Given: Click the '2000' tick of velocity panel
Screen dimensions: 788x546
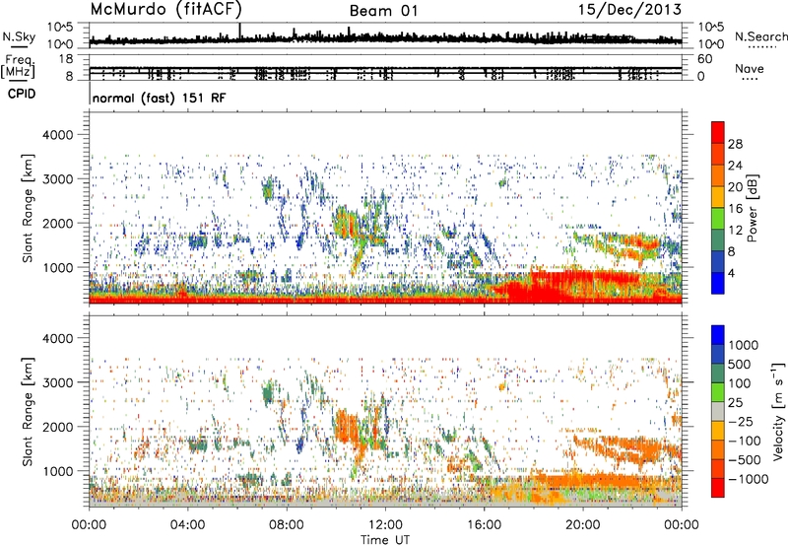Looking at the screenshot, I should (x=57, y=427).
